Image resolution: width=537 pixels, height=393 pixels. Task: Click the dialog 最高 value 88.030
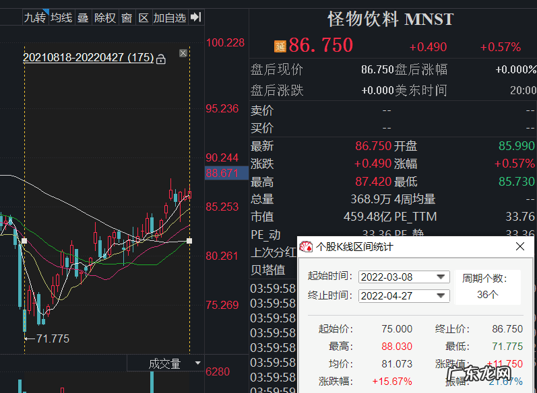(x=397, y=346)
